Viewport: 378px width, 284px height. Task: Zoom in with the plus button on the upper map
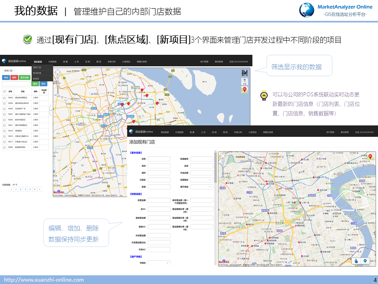pos(57,77)
